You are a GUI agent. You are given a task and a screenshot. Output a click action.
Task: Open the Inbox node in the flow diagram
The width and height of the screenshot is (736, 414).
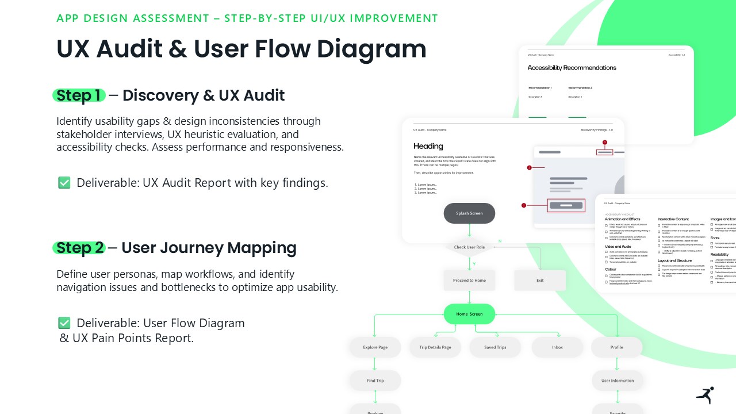point(557,347)
